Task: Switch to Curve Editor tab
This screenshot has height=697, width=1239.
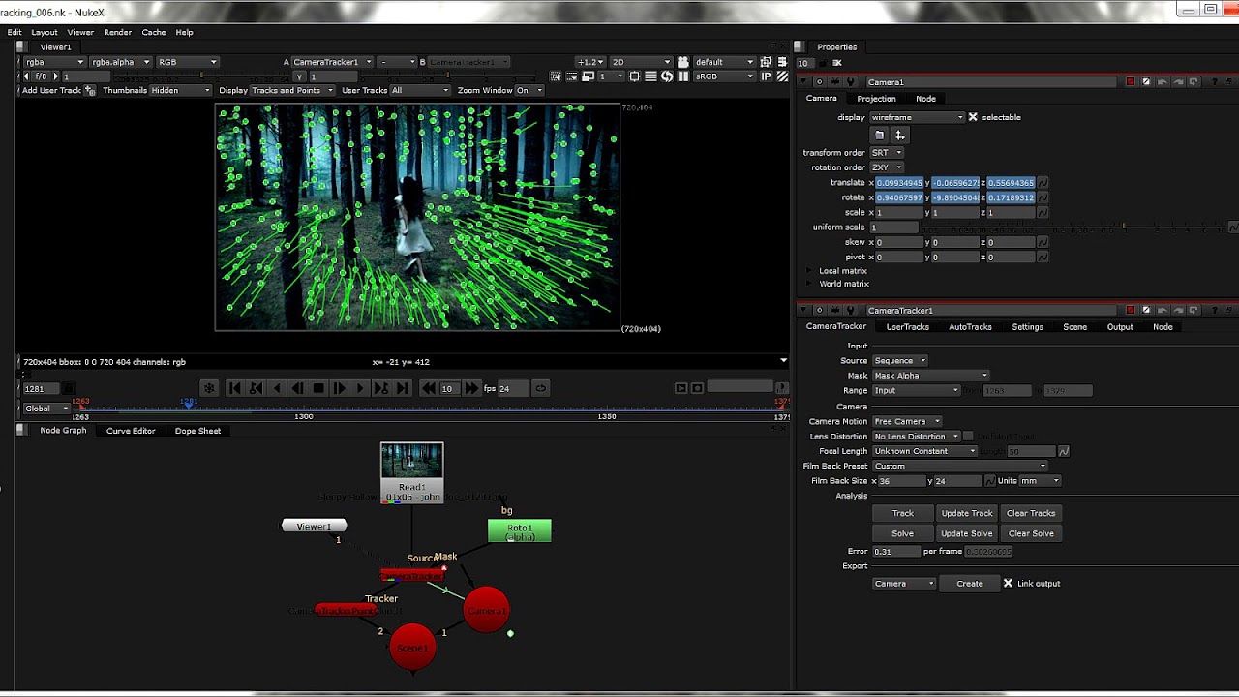Action: click(x=131, y=431)
